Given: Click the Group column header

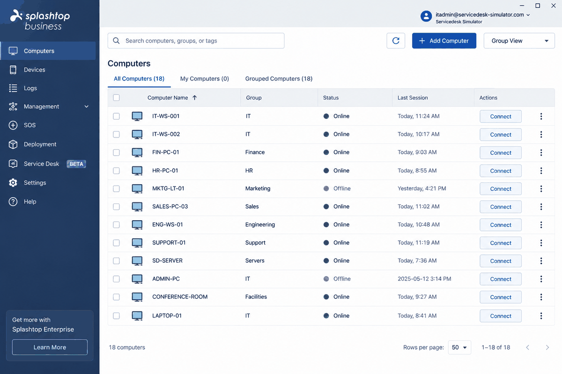Looking at the screenshot, I should pyautogui.click(x=254, y=98).
